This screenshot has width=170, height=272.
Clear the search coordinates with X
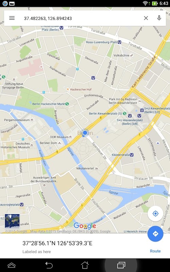click(146, 18)
